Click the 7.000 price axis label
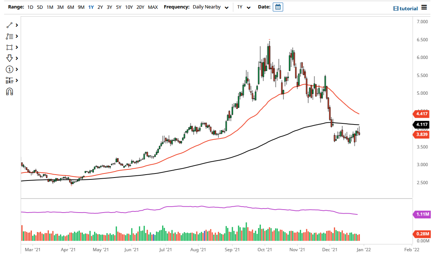433x256 pixels. point(422,22)
